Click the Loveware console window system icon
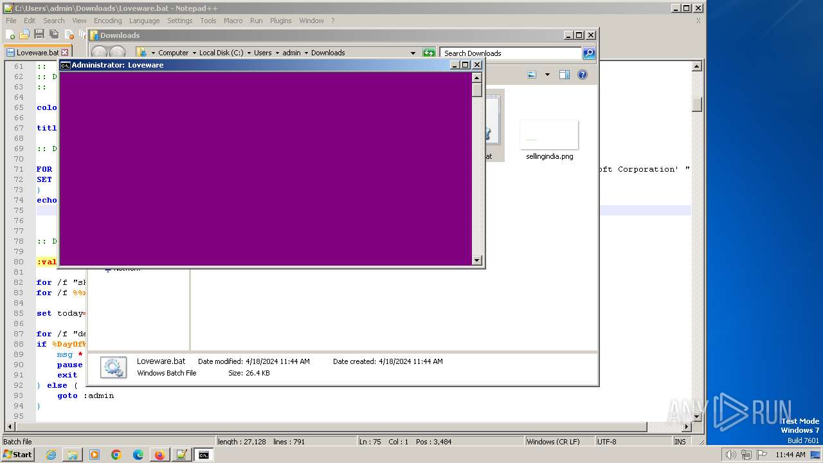Screen dimensions: 823x463 click(65, 65)
